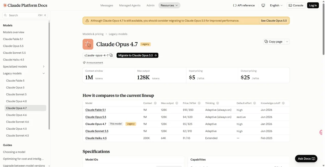Open the Copy page options chevron
325x167 pixels.
[287, 41]
